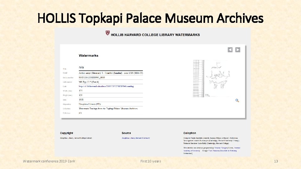Click HOLLIS Harvard College Library Watermarks header
Screen dimensions: 301x169
pyautogui.click(x=155, y=35)
